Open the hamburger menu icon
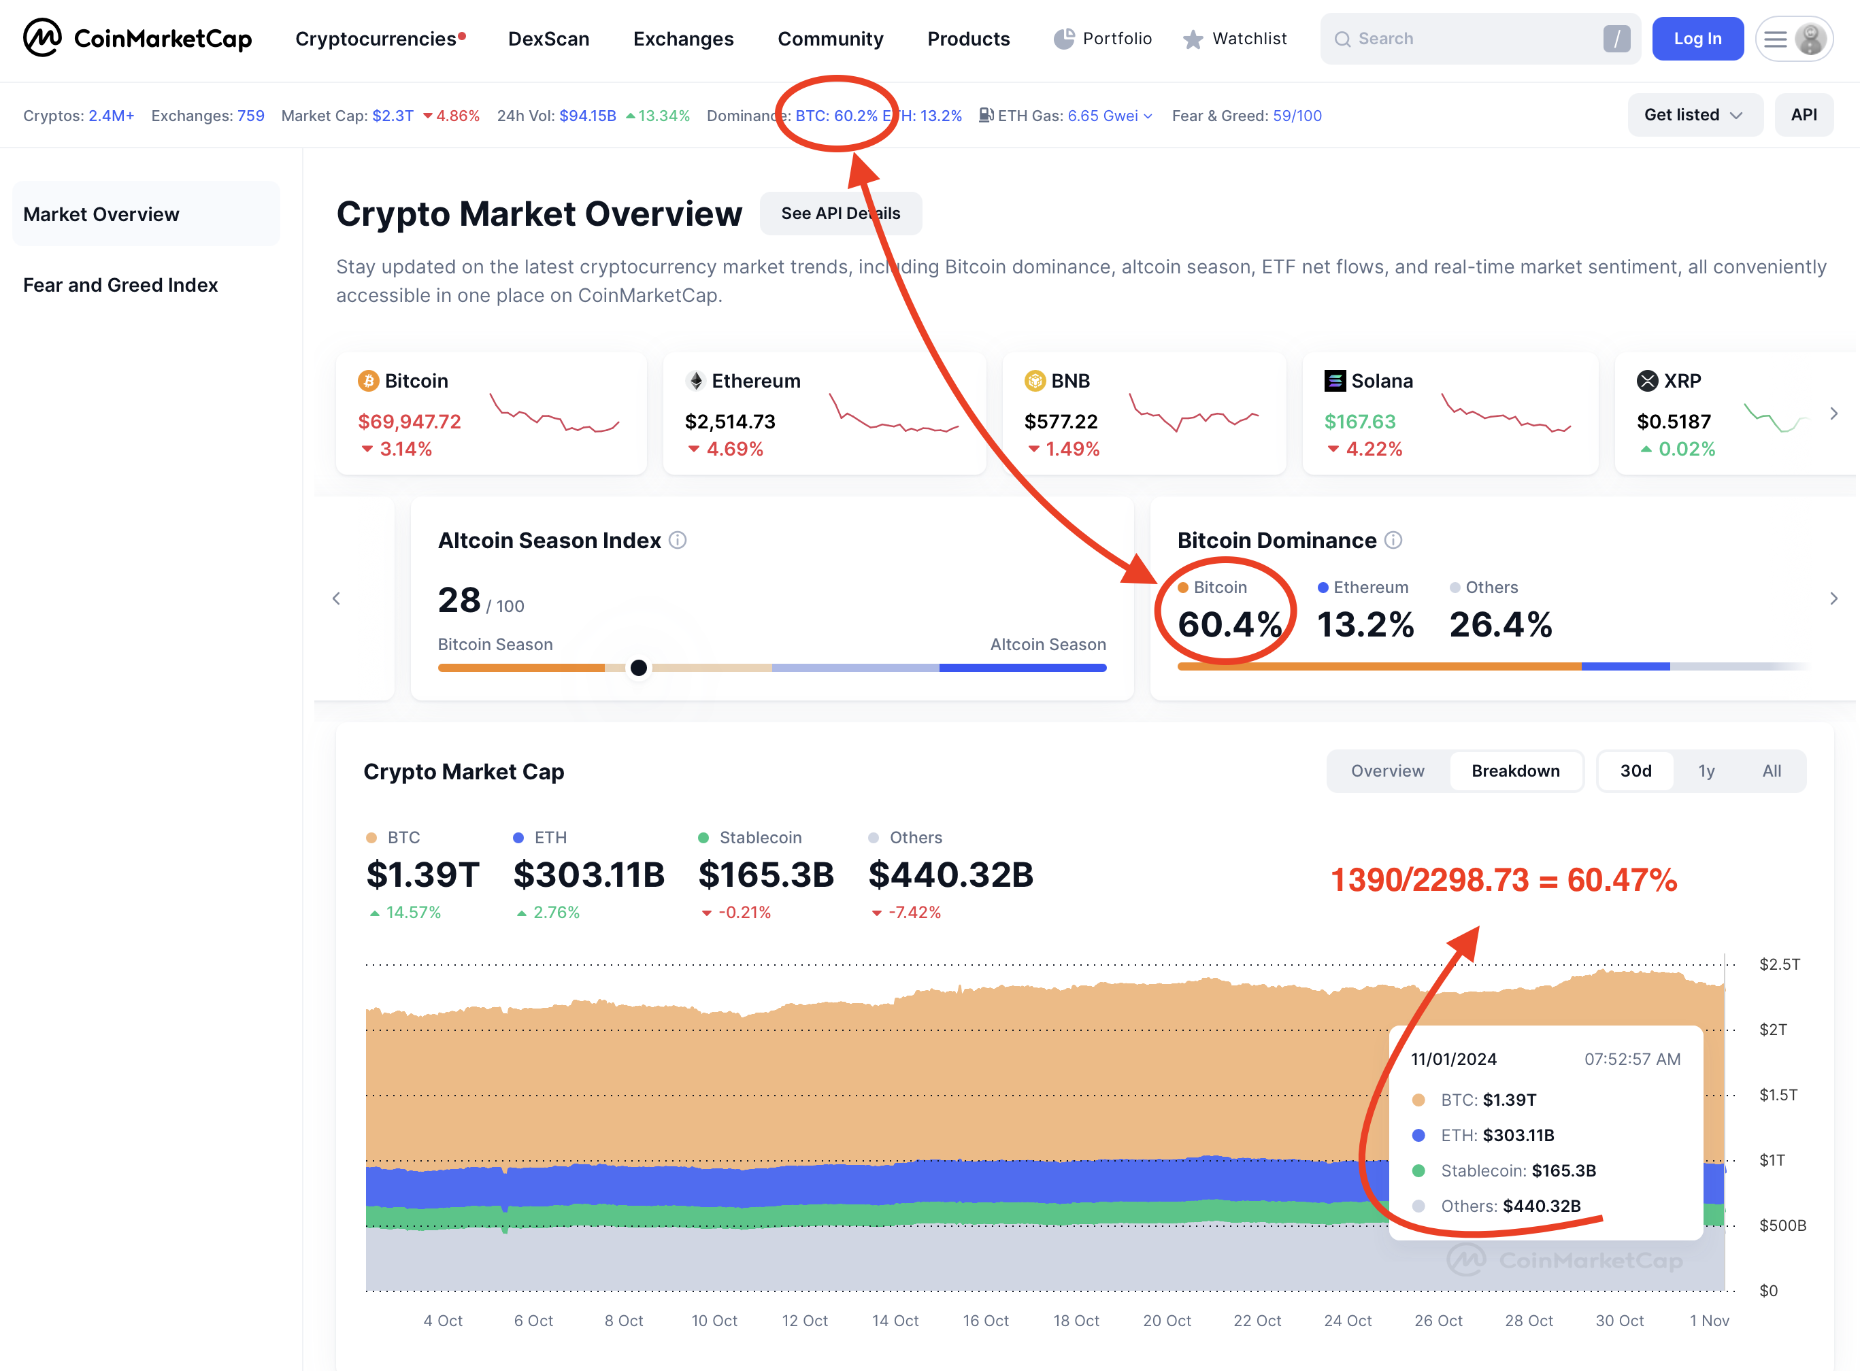The width and height of the screenshot is (1860, 1371). [1774, 39]
